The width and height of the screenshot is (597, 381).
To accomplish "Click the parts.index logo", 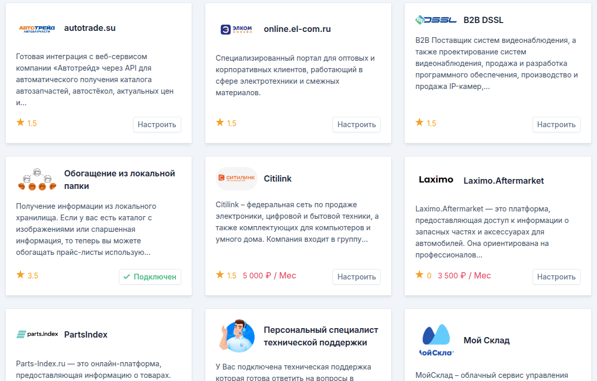I will (x=37, y=334).
